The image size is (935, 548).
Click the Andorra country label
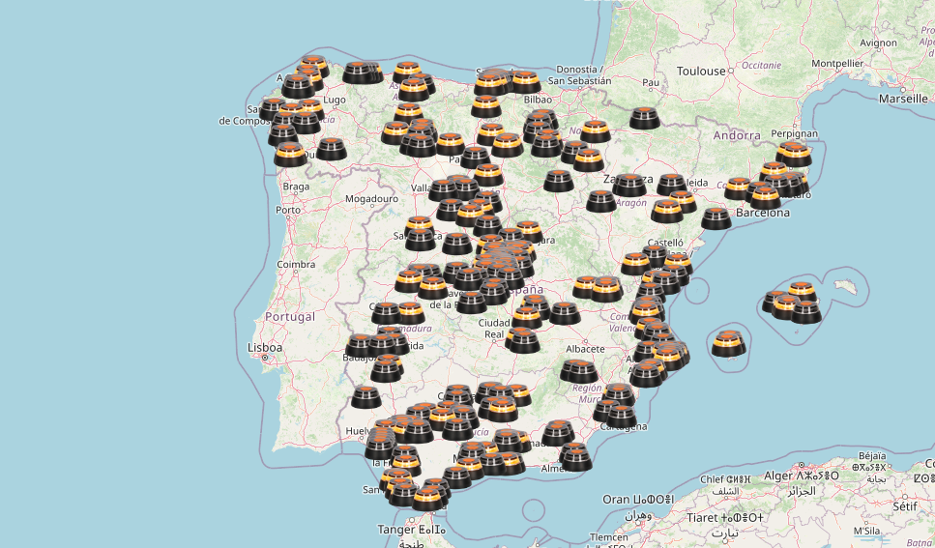coord(736,135)
